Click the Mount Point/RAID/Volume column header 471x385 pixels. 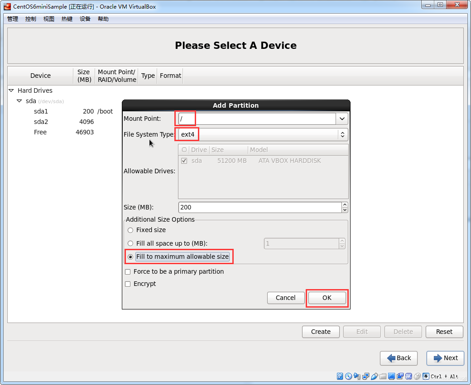pyautogui.click(x=117, y=76)
